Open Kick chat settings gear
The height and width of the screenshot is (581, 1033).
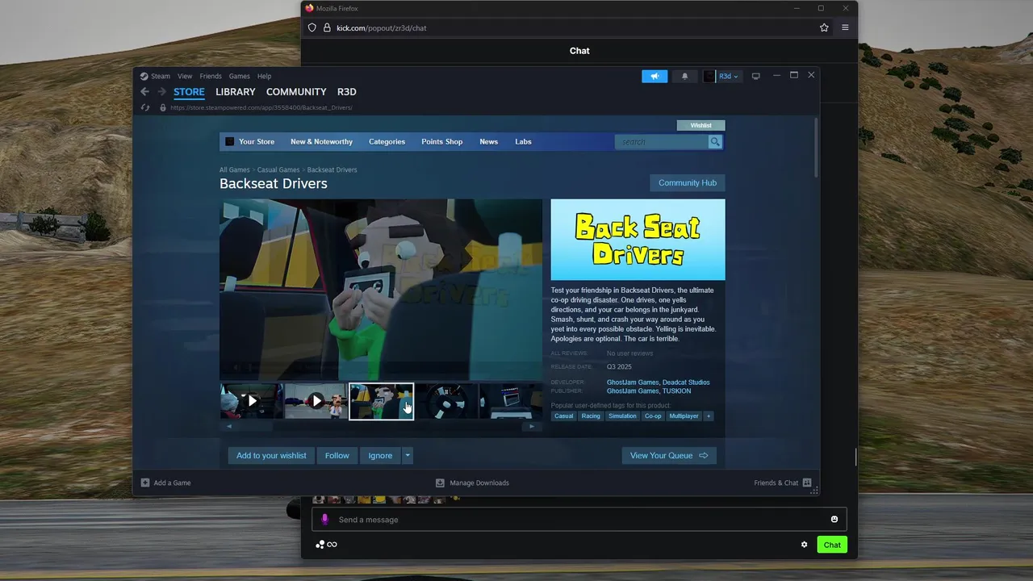[804, 545]
